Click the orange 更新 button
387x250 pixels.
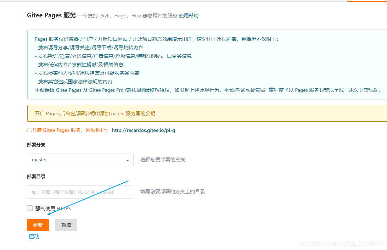(x=38, y=225)
